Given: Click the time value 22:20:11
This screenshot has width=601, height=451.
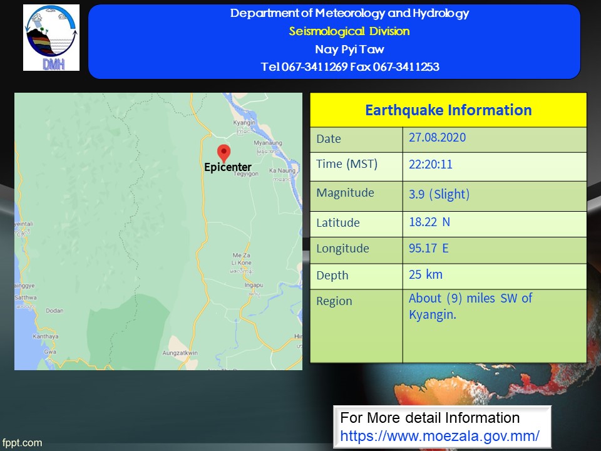Looking at the screenshot, I should [x=431, y=165].
